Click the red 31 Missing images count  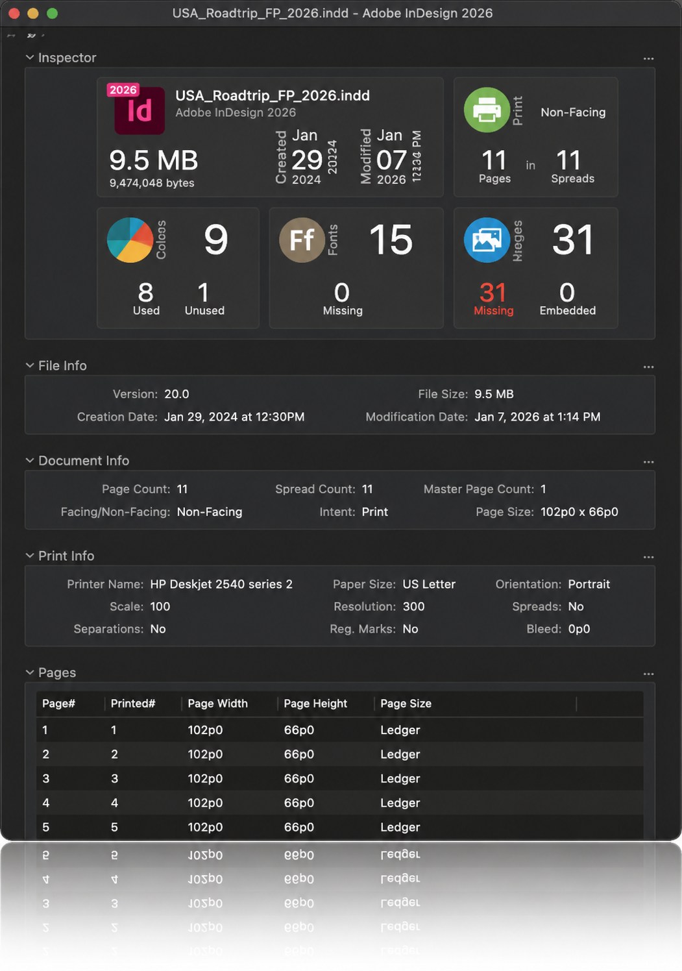click(493, 299)
